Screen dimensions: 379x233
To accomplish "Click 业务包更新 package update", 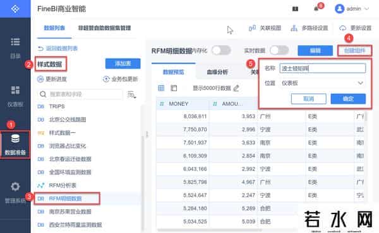I will tap(121, 79).
